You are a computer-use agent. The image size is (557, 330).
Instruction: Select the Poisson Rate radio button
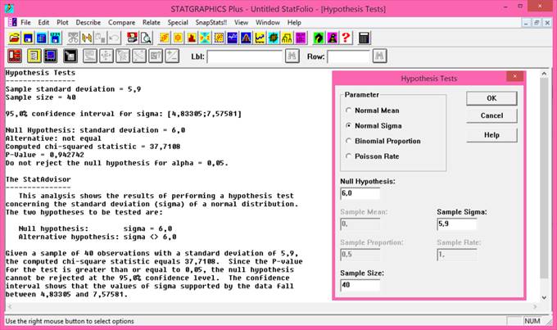click(x=348, y=156)
